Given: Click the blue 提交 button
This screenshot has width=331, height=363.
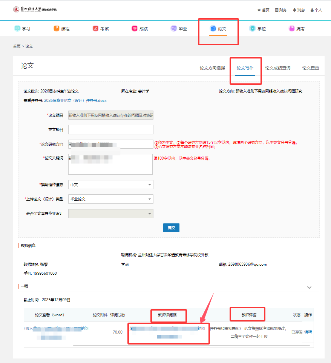Looking at the screenshot, I should [171, 228].
